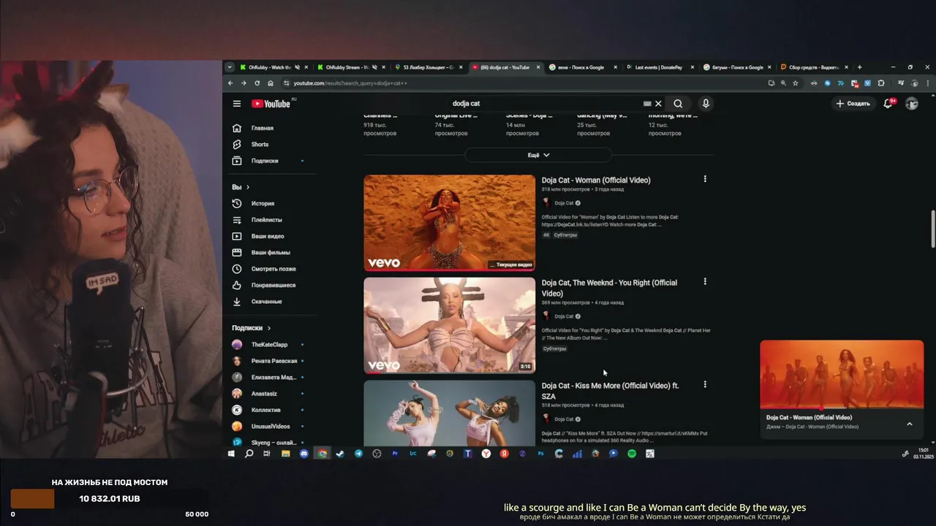Open the on-screen keyboard icon in search

(x=647, y=104)
